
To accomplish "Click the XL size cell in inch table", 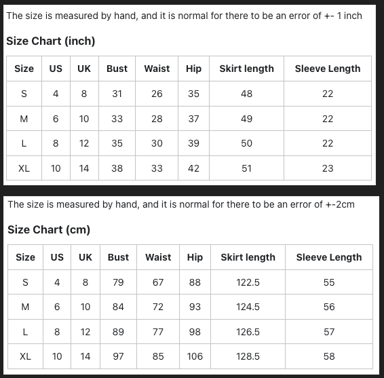I will click(24, 168).
